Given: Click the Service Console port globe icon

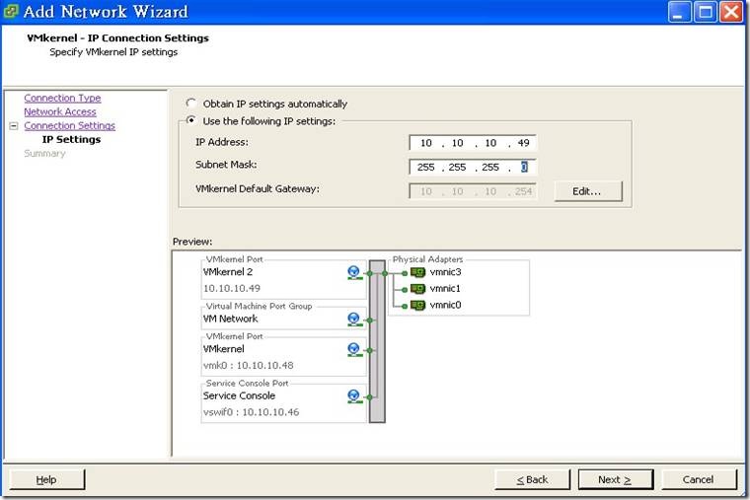Looking at the screenshot, I should (354, 396).
